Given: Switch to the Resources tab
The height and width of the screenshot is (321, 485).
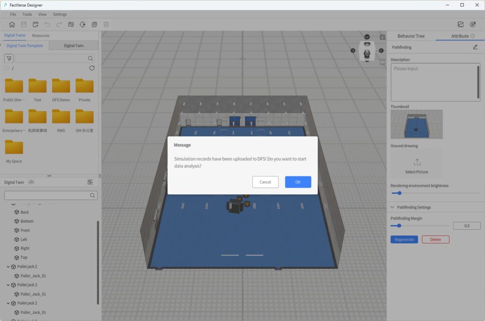Looking at the screenshot, I should (x=41, y=35).
